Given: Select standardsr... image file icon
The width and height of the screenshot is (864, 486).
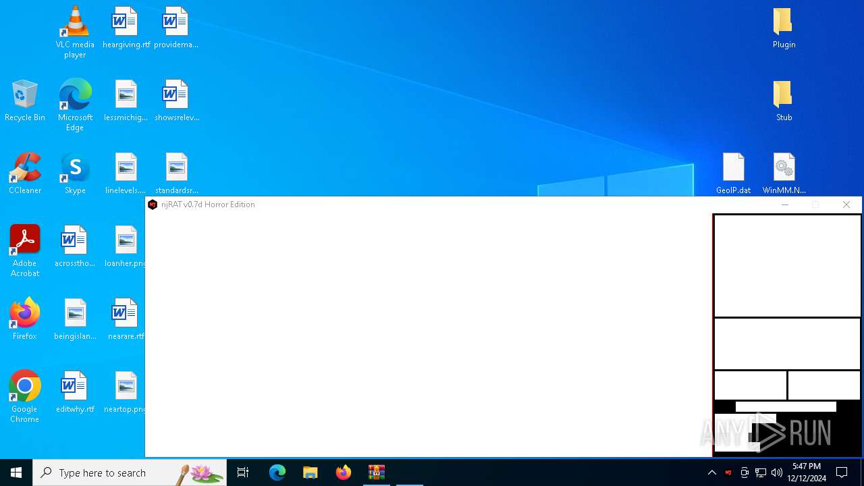Looking at the screenshot, I should click(x=176, y=173).
